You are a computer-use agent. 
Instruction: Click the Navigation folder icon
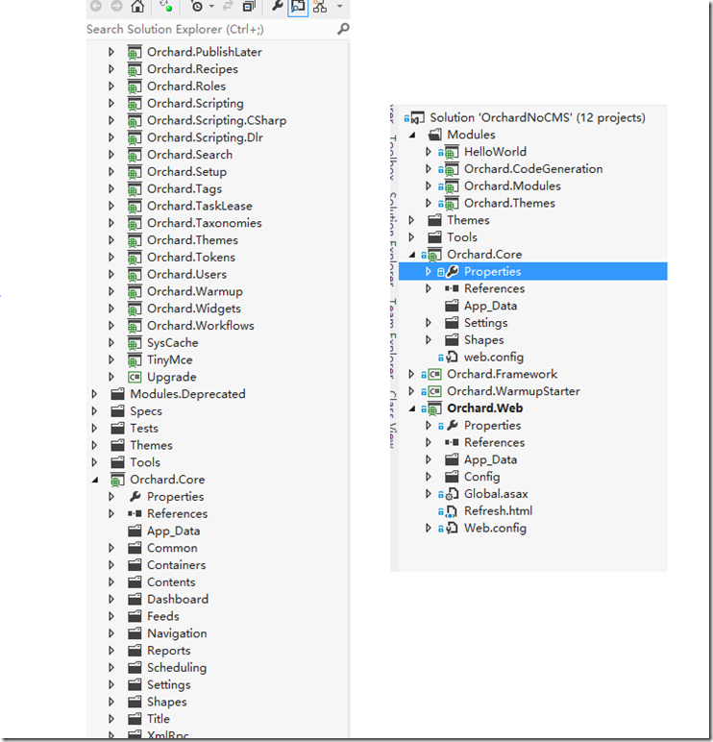(x=135, y=633)
